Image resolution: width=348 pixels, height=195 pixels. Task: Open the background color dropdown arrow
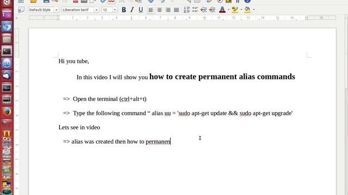254,10
